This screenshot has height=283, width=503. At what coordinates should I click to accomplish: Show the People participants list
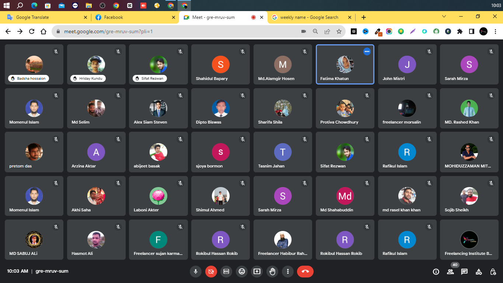coord(450,272)
